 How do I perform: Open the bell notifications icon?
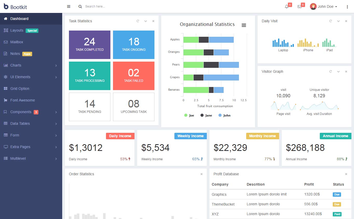[x=287, y=7]
